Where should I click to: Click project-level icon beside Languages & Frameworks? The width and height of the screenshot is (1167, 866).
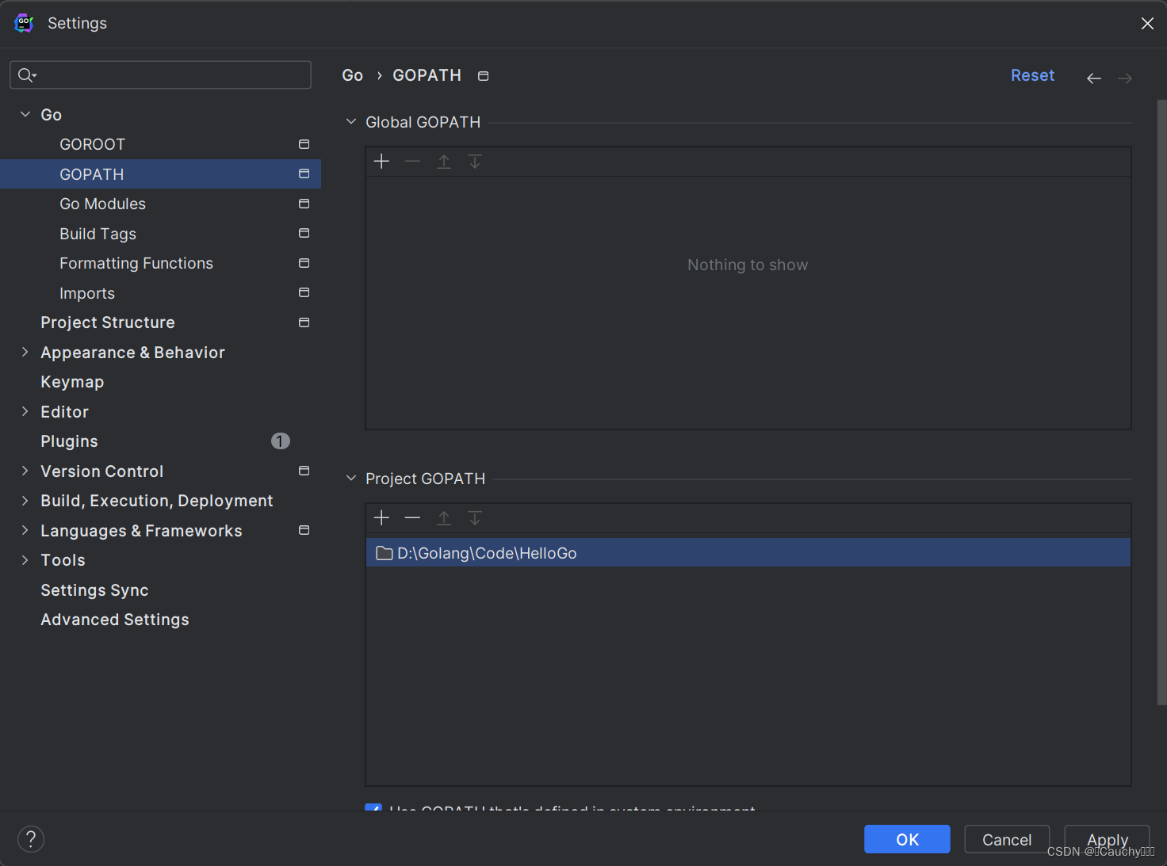point(304,530)
